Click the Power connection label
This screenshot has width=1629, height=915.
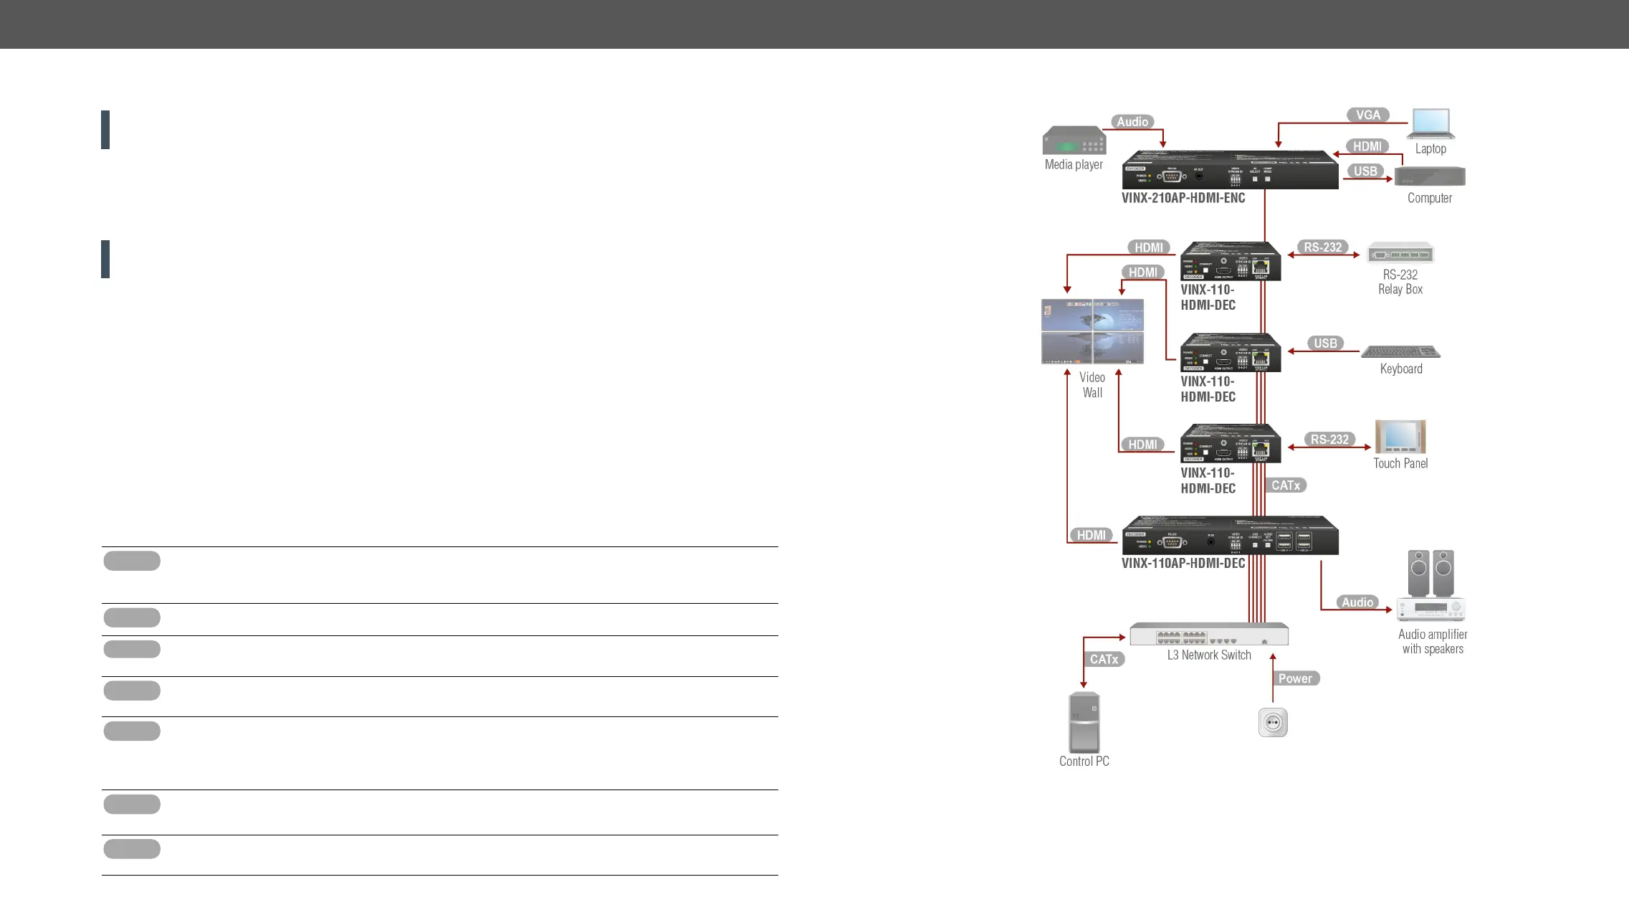click(x=1295, y=678)
